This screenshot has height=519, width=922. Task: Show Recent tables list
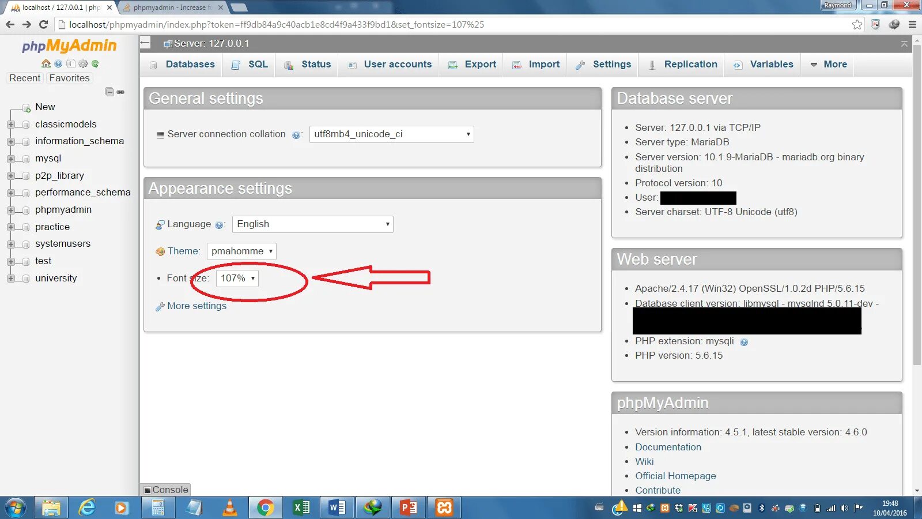25,78
